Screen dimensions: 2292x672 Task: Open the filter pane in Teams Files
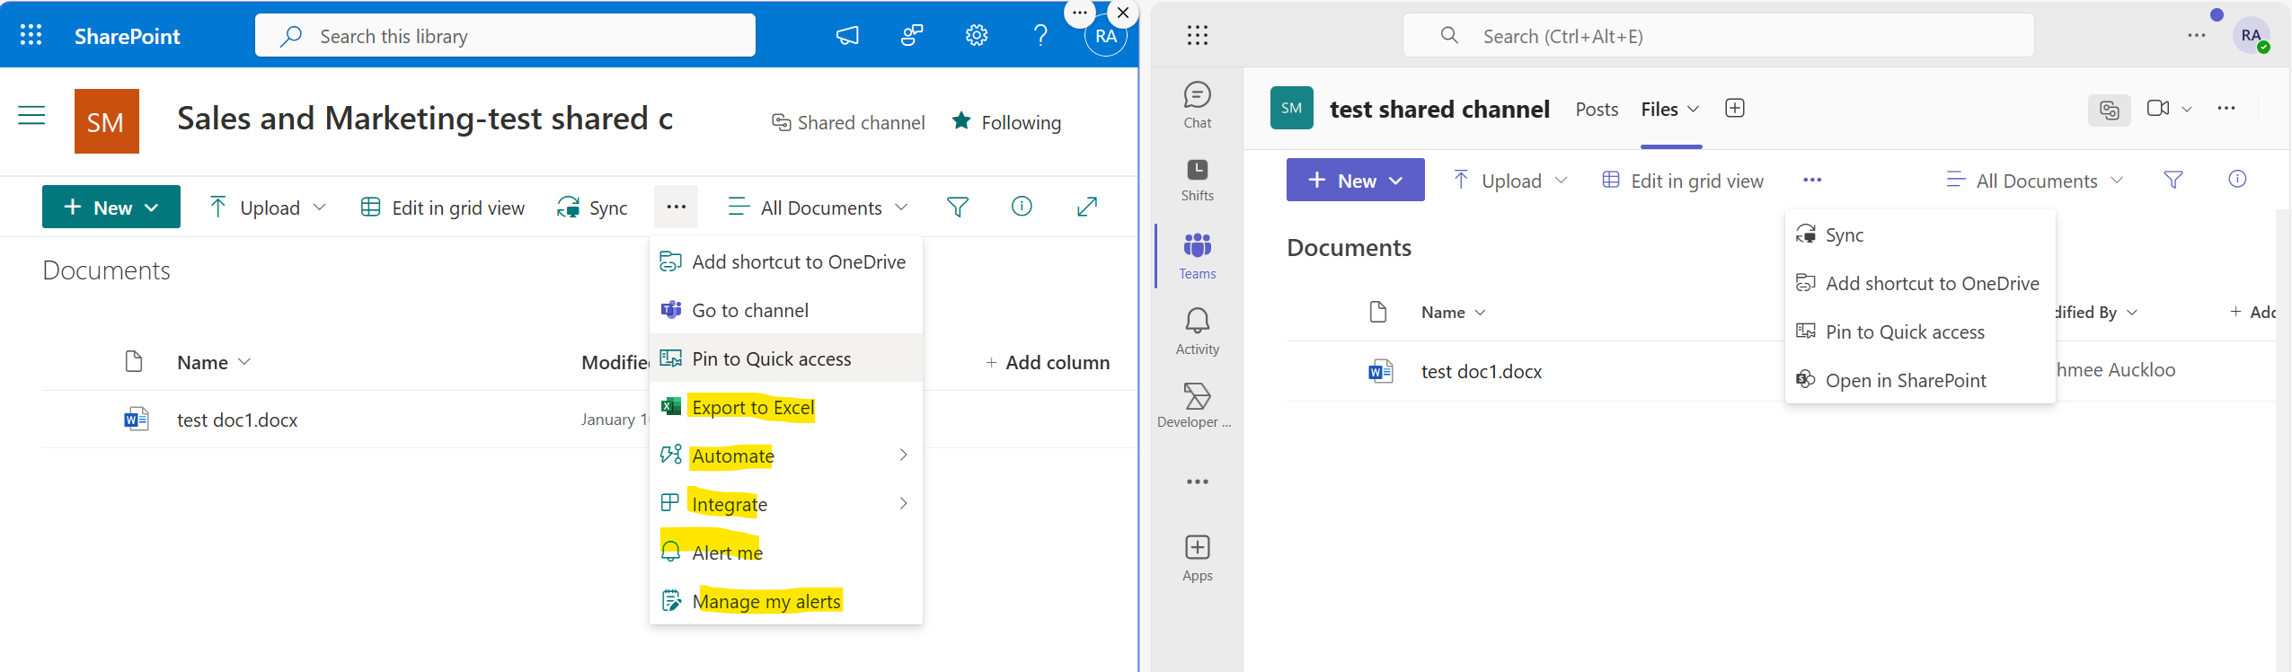pyautogui.click(x=2173, y=180)
